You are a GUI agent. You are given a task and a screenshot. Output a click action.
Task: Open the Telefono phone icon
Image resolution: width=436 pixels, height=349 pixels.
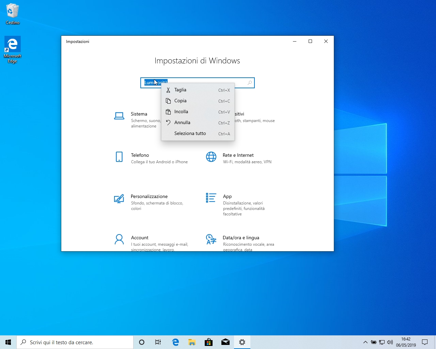pyautogui.click(x=119, y=157)
